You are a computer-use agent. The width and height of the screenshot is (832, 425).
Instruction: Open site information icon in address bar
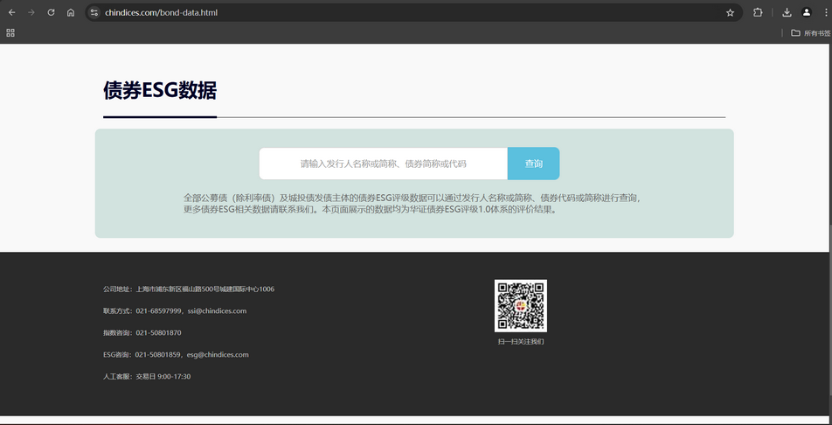94,12
